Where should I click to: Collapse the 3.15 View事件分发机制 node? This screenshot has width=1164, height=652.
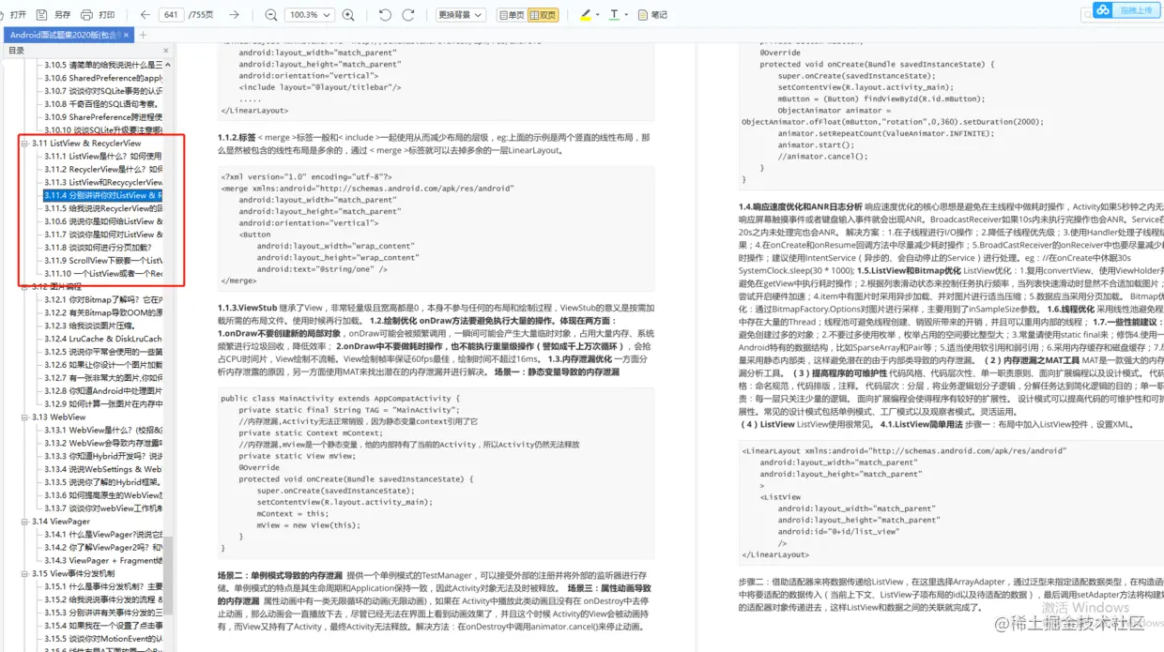coord(25,573)
